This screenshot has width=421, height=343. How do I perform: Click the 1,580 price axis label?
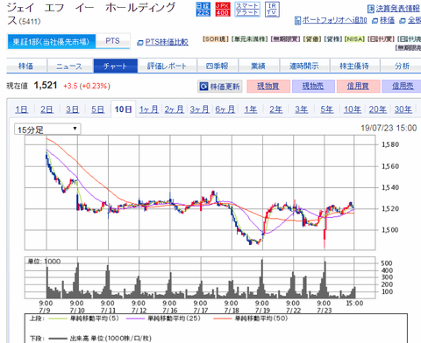[390, 144]
